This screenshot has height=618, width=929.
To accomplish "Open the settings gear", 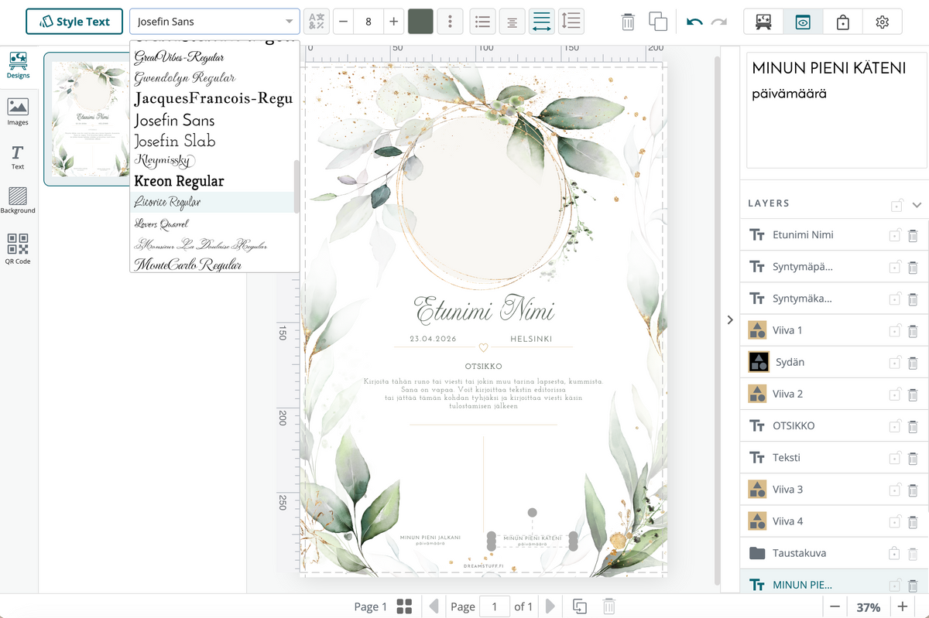I will pyautogui.click(x=883, y=22).
